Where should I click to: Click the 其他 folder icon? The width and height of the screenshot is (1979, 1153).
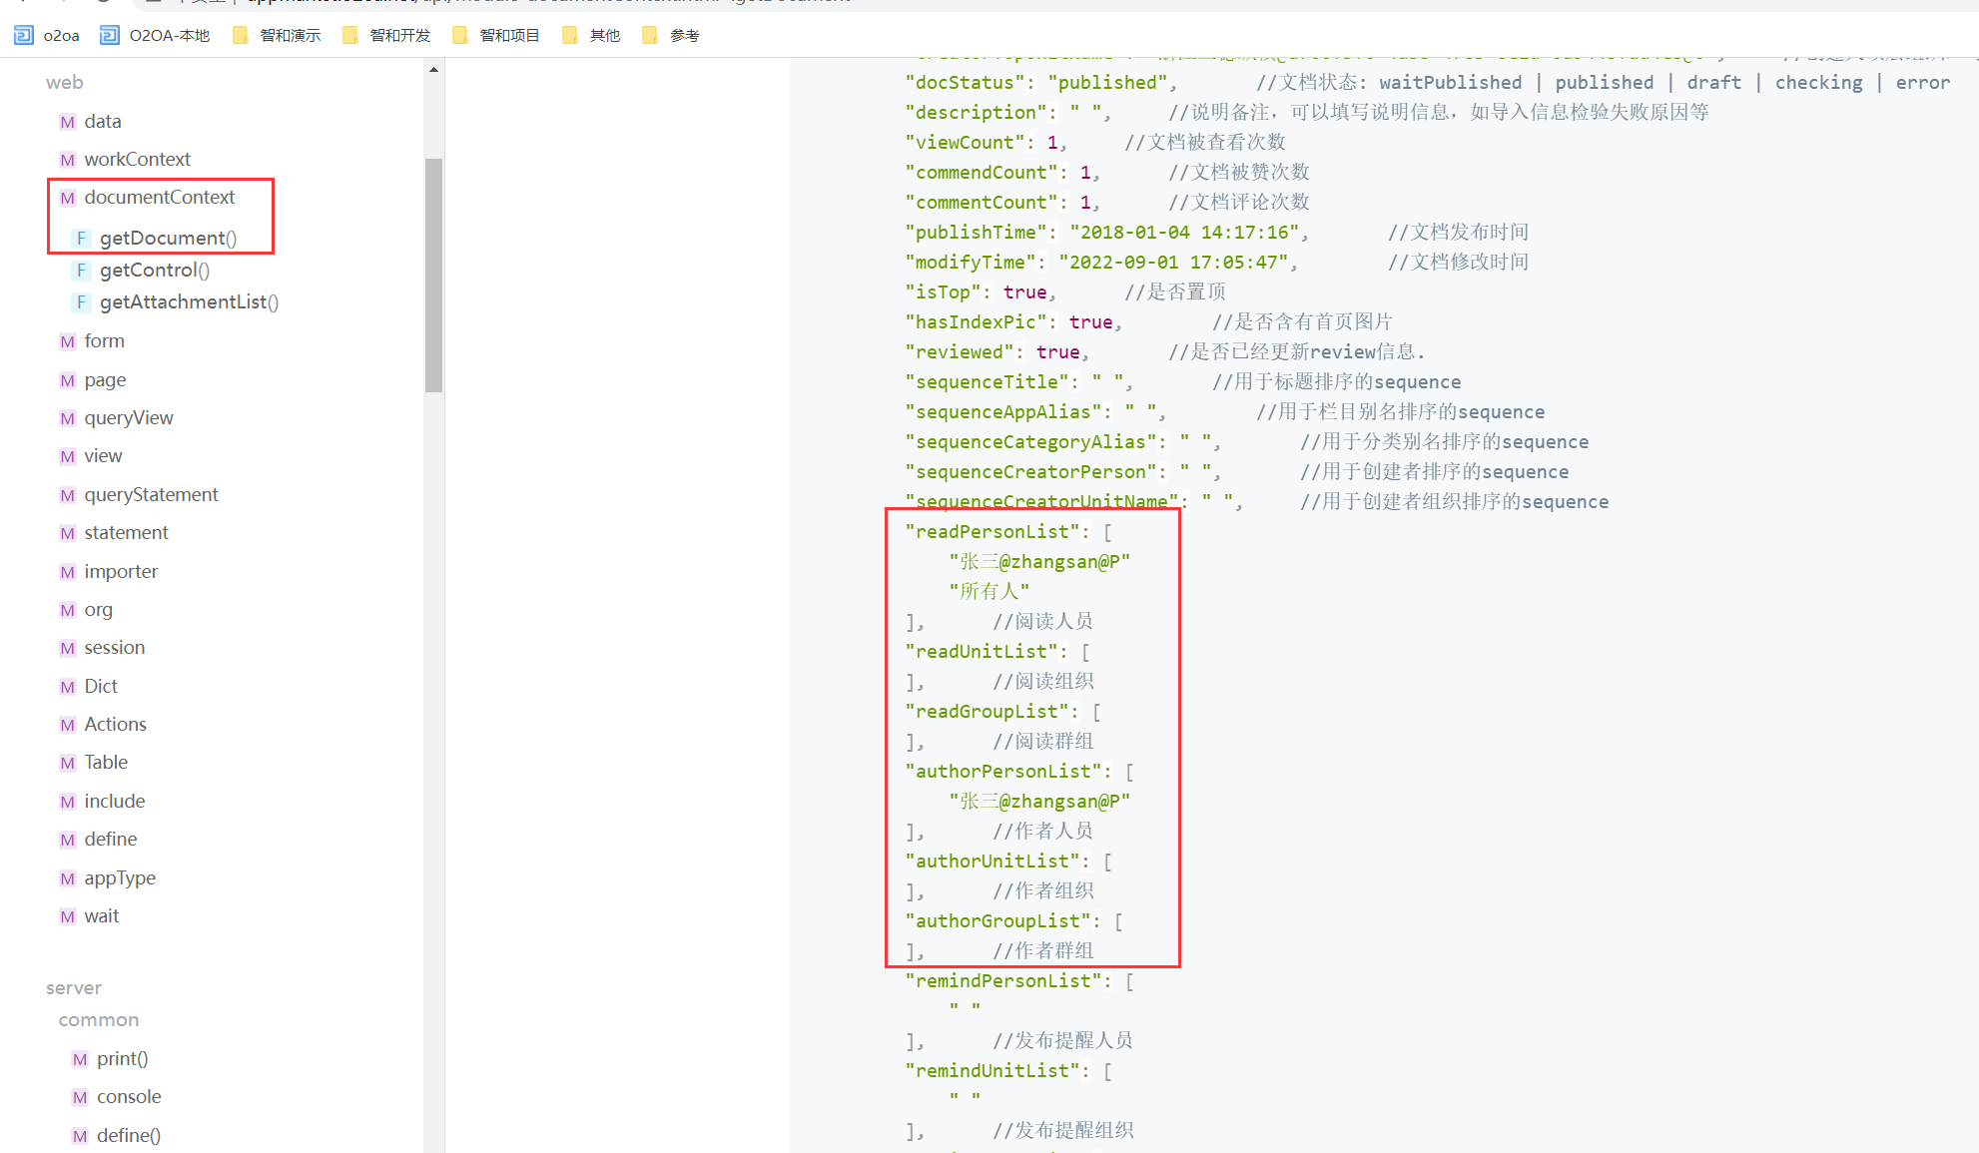570,36
